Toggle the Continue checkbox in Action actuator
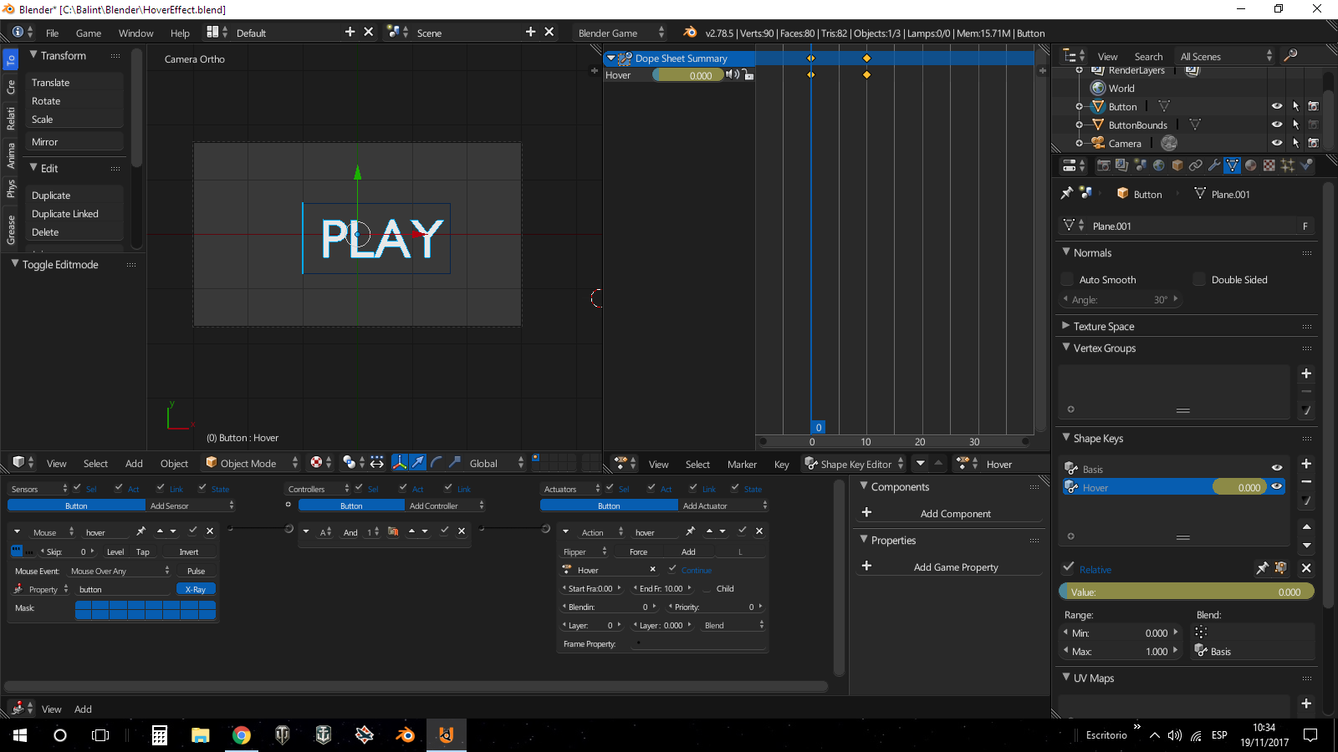The height and width of the screenshot is (752, 1338). [x=672, y=569]
